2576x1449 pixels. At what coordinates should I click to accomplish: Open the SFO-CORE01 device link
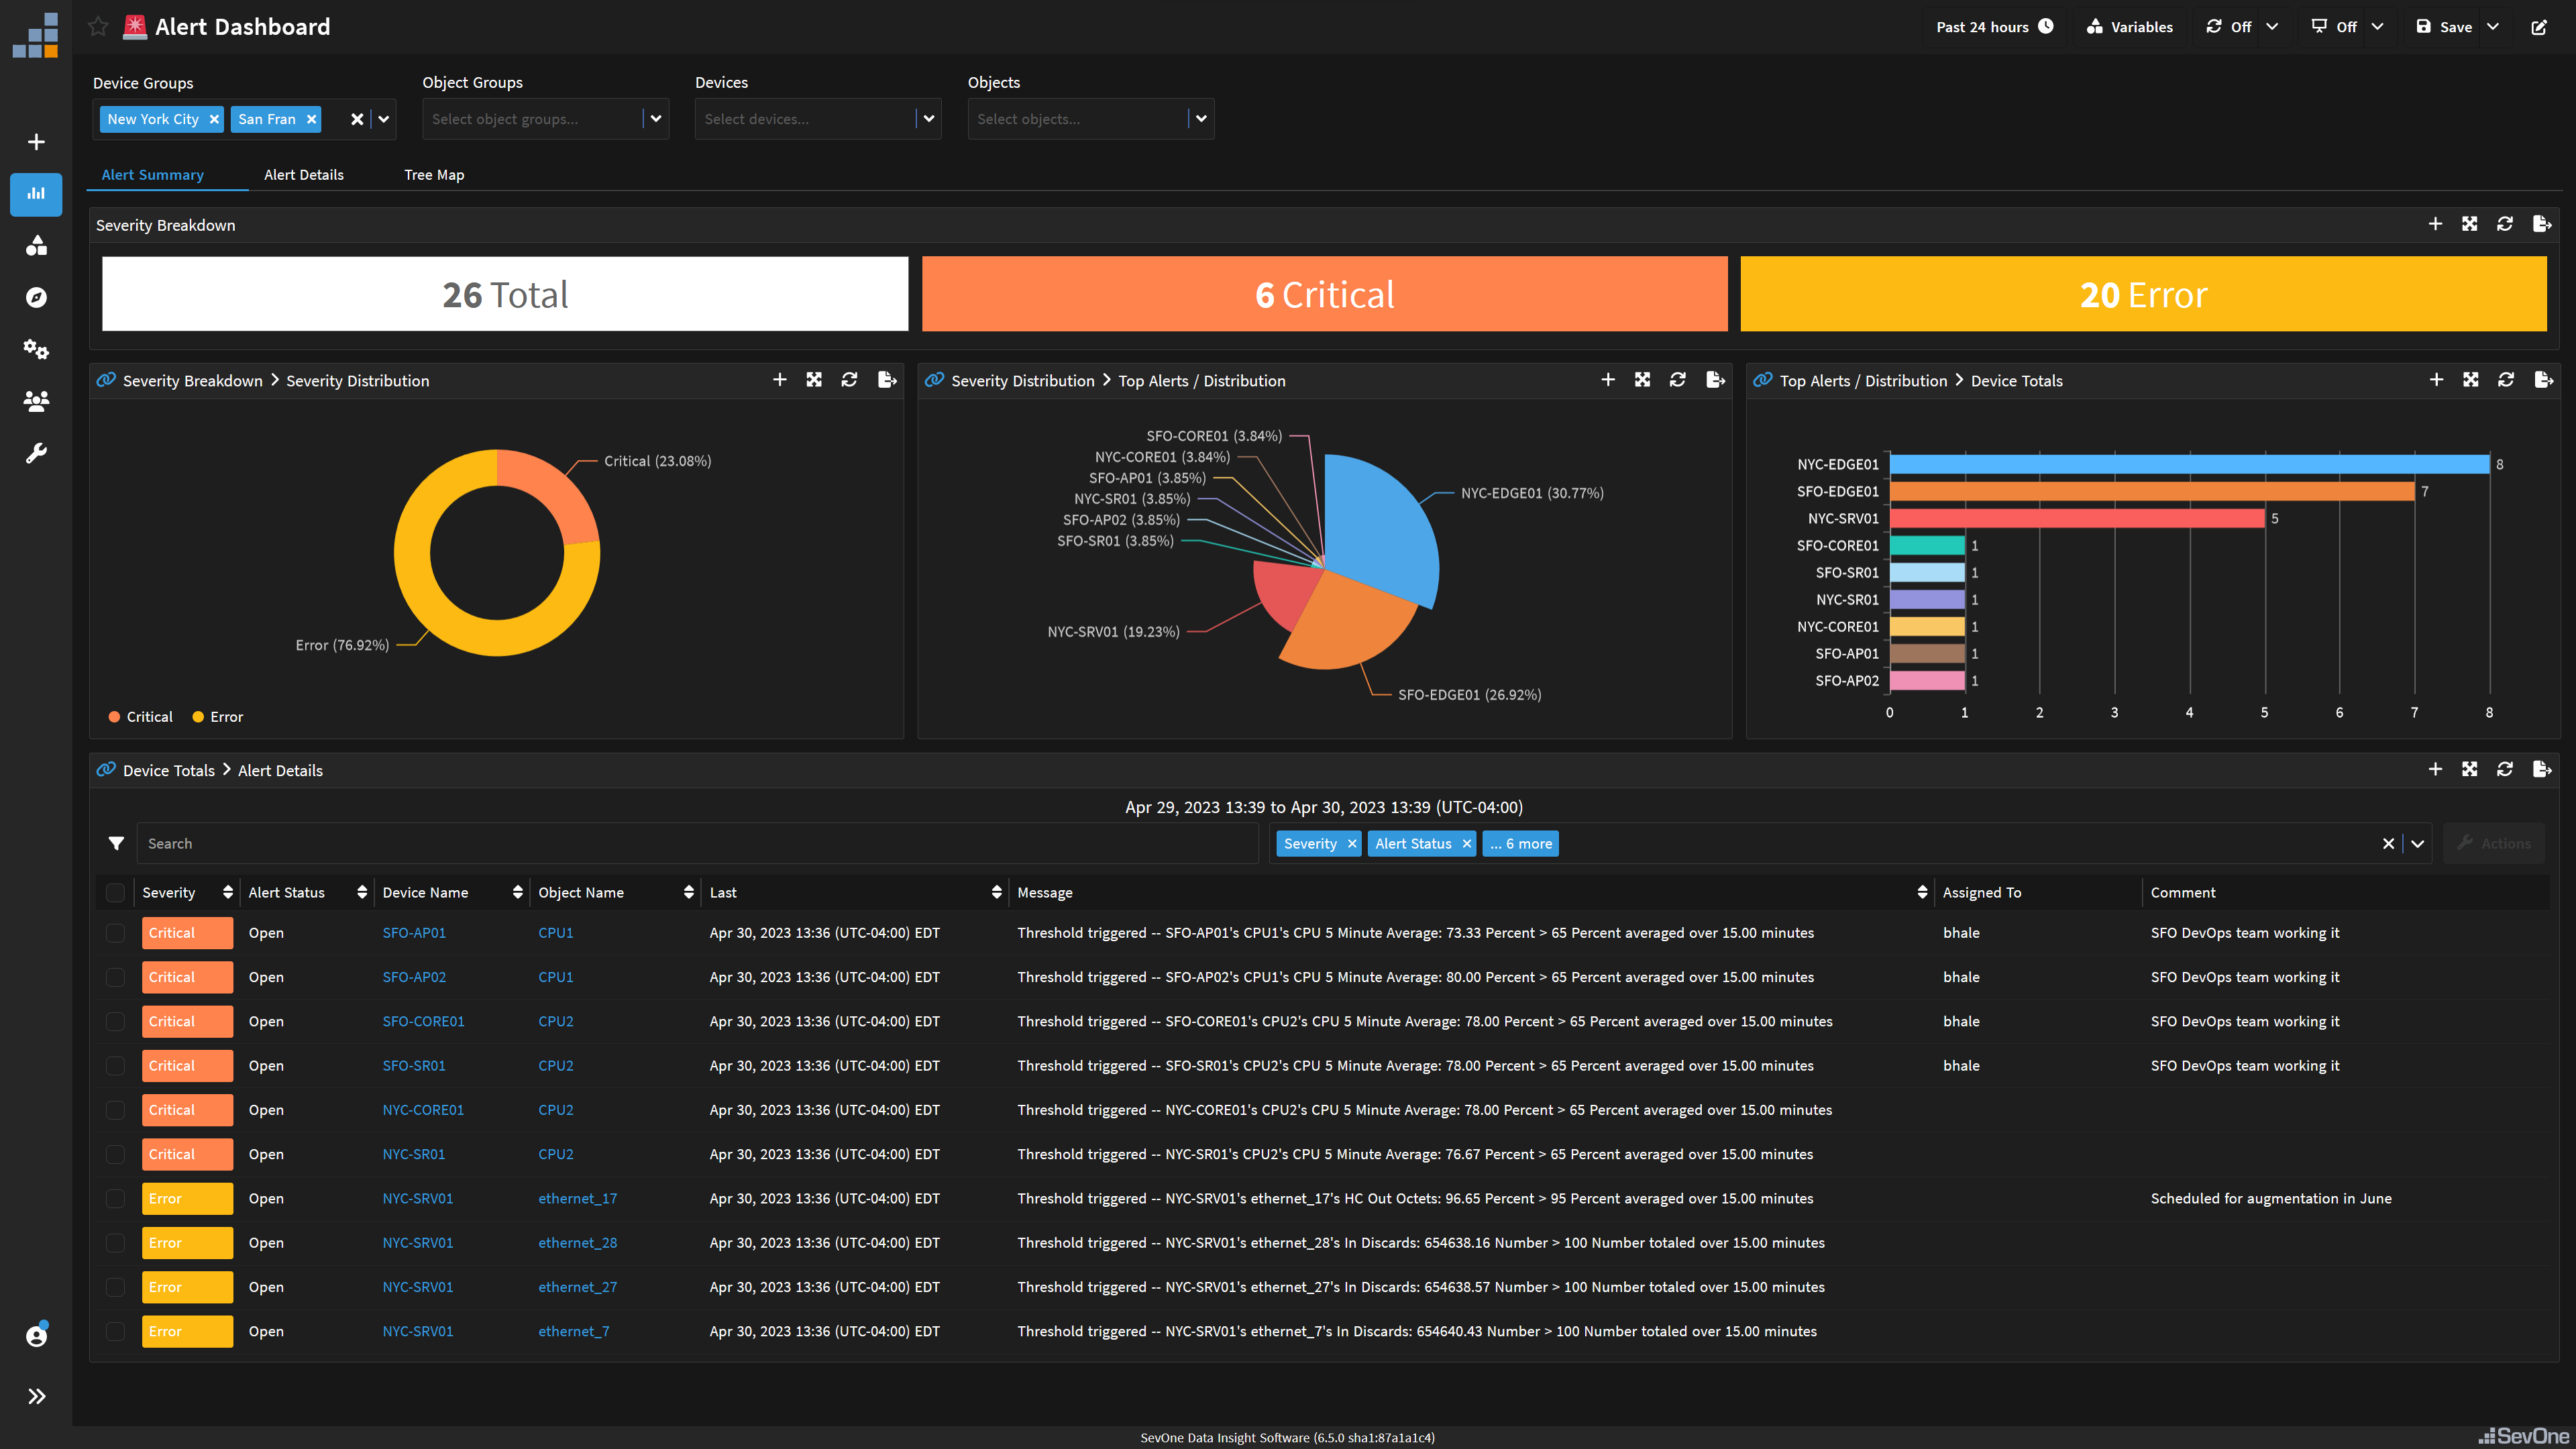[423, 1021]
